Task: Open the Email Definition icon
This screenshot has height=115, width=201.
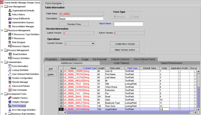Action: click(x=10, y=54)
